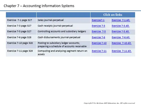Click the 'Click on links' table header
The width and height of the screenshot is (141, 106).
tap(113, 15)
